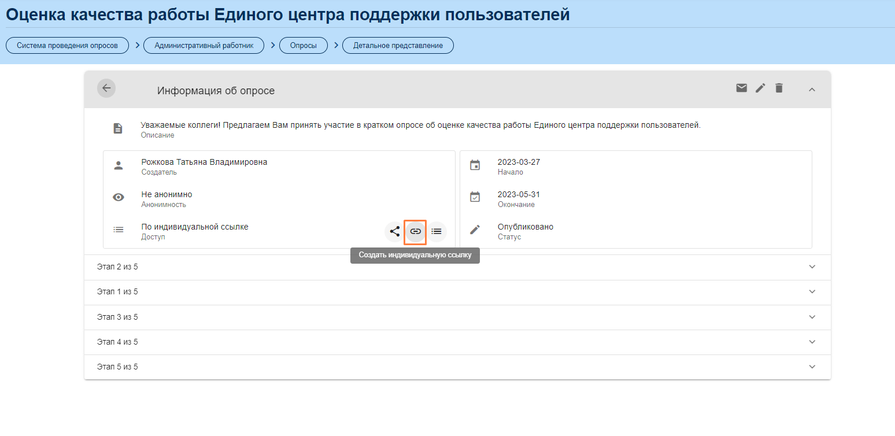Click the share icon in access row
This screenshot has width=895, height=436.
pyautogui.click(x=394, y=231)
